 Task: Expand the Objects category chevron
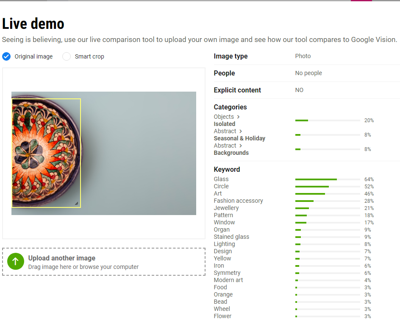point(239,117)
